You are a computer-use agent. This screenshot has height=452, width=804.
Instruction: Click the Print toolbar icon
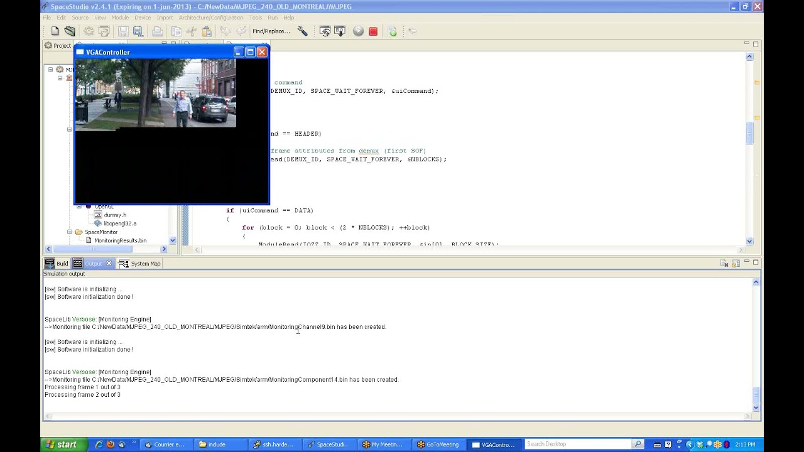[157, 31]
